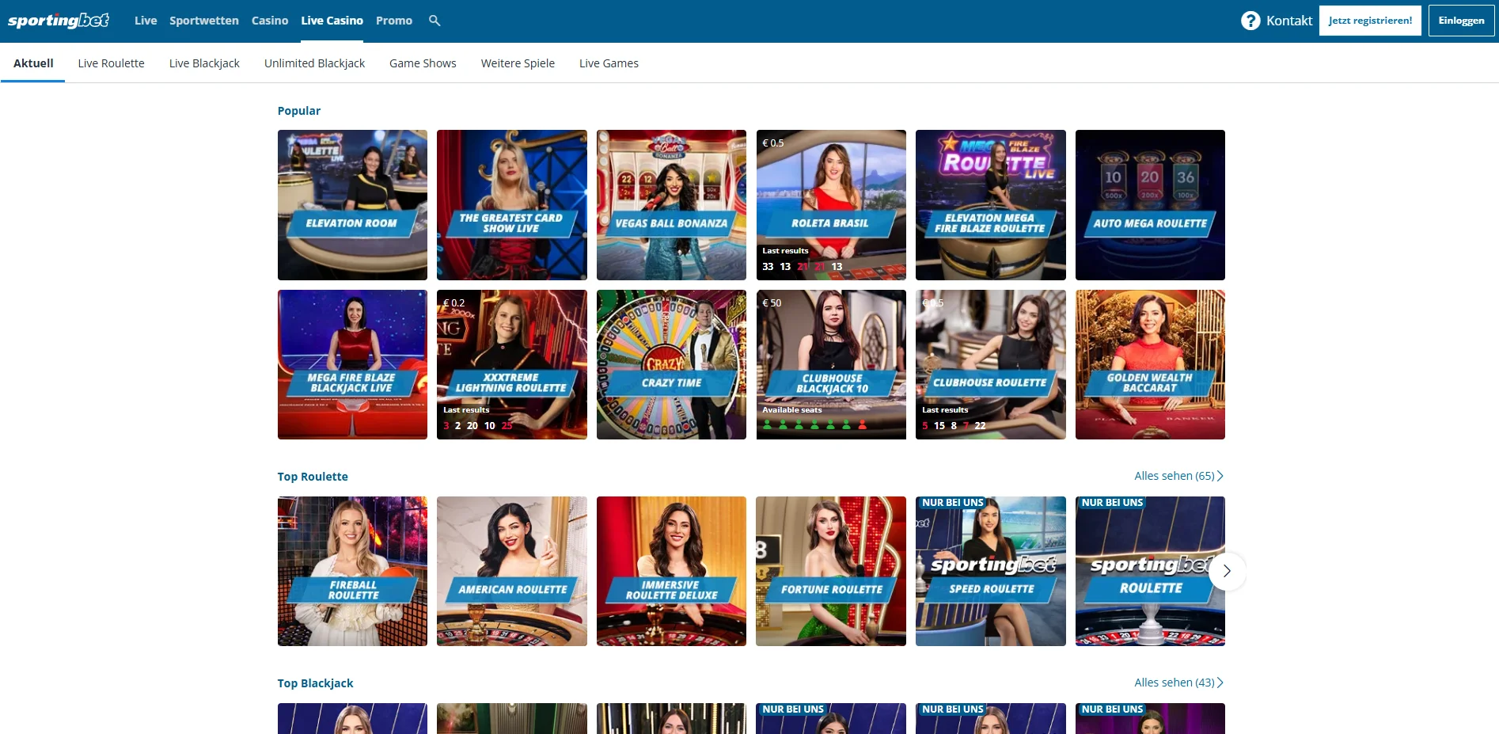Expand Top Blackjack via Alles sehen (43)
Image resolution: width=1499 pixels, height=734 pixels.
[1178, 683]
